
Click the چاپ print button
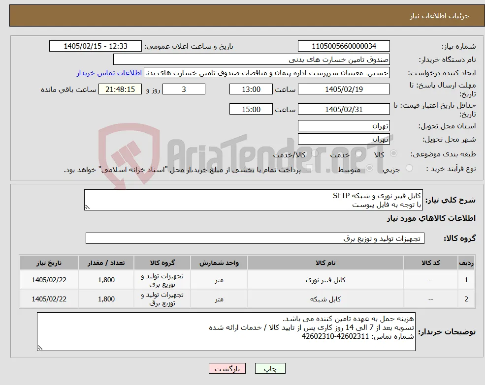(x=270, y=368)
